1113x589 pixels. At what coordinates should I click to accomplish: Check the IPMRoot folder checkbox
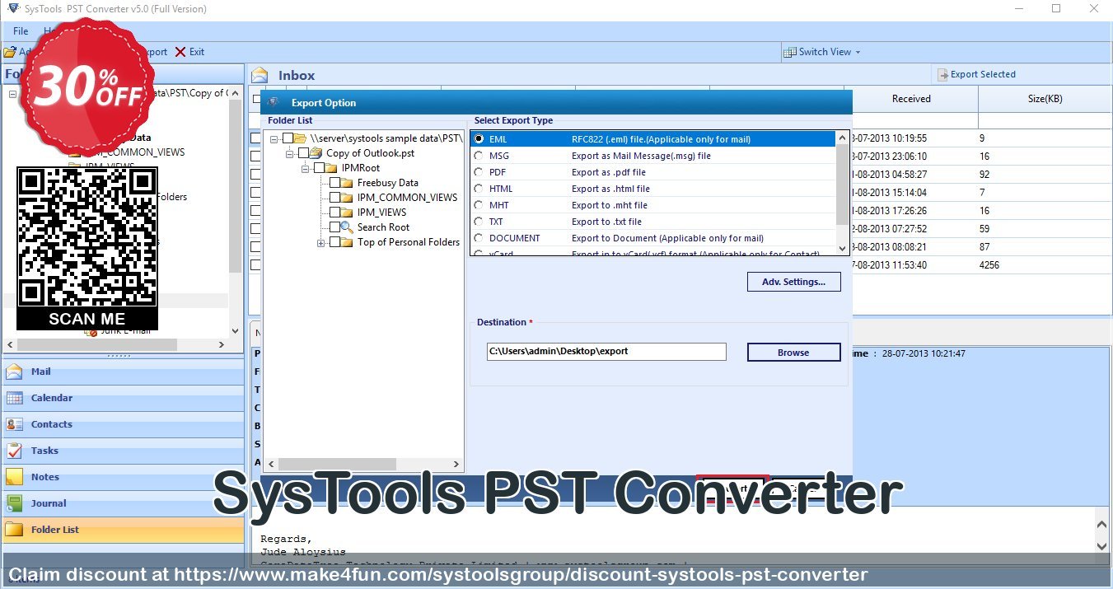tap(319, 168)
